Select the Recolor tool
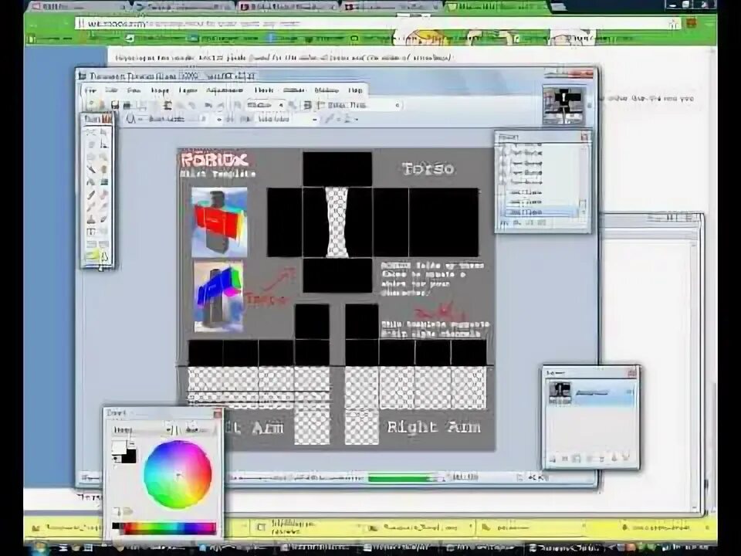This screenshot has width=741, height=556. 103,219
